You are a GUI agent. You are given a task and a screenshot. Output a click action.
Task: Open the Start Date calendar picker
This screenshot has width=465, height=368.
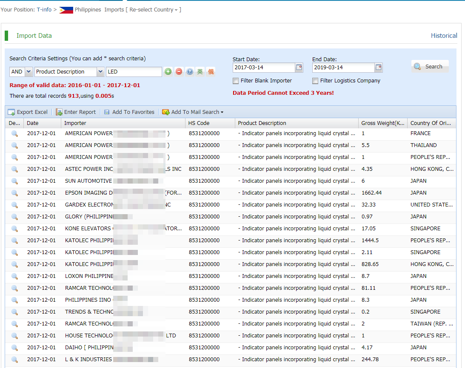(299, 68)
